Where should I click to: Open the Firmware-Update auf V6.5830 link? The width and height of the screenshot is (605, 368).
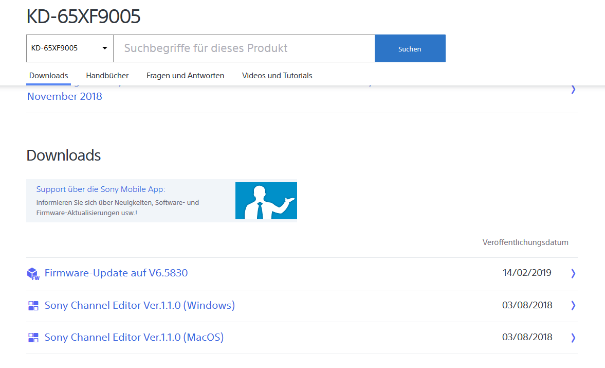116,273
